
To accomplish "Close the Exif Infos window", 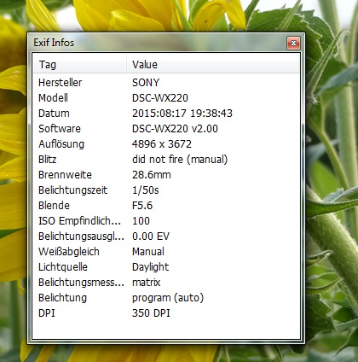I will click(293, 44).
